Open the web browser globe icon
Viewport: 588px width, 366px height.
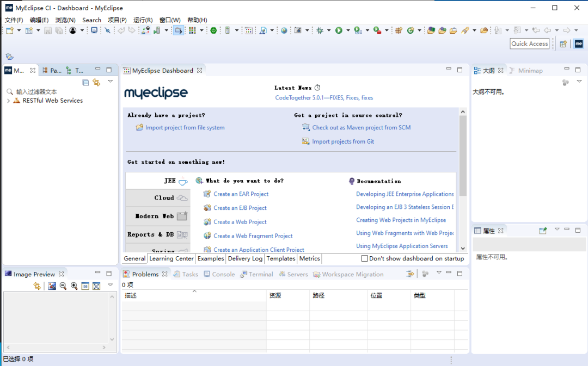[284, 30]
